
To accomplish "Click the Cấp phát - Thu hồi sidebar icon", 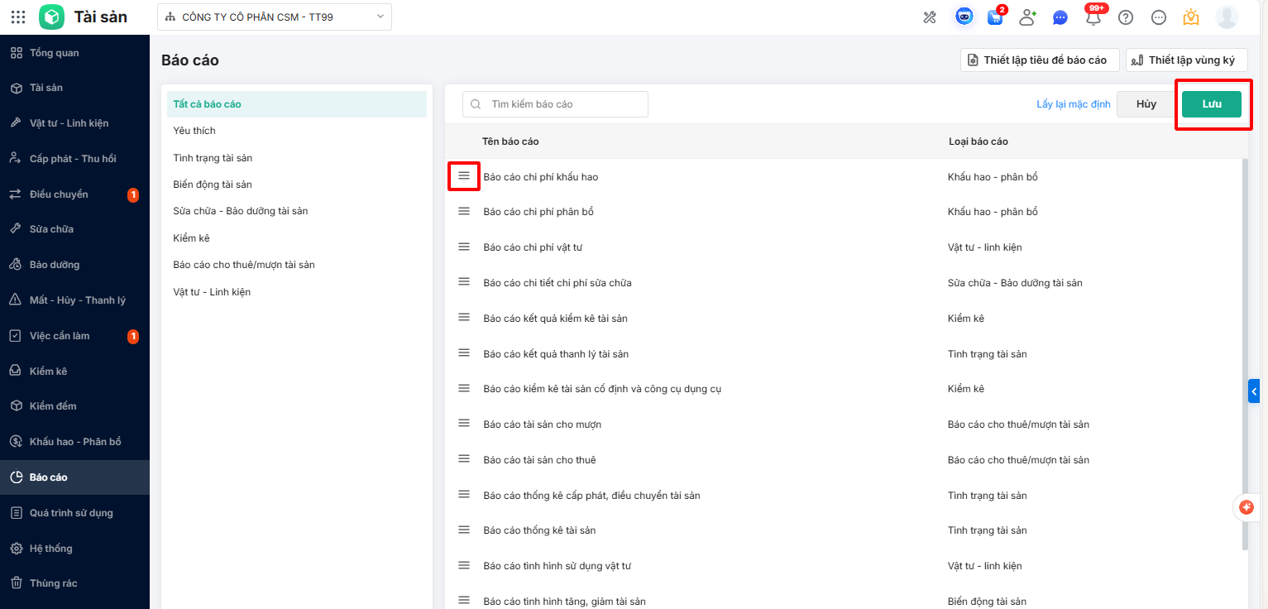I will [x=16, y=158].
